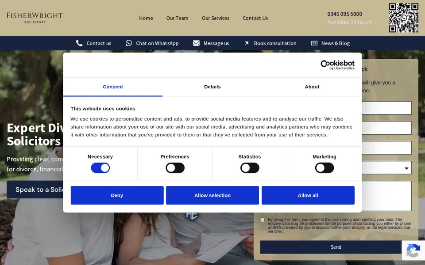
Task: Click the WhatsApp icon in navy bar
Action: [129, 43]
